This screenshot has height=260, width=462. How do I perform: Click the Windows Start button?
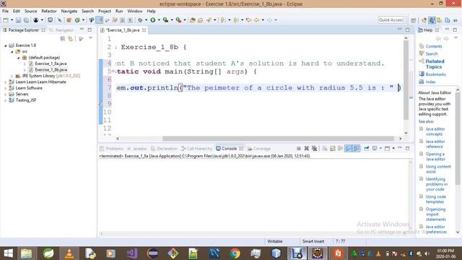point(8,253)
